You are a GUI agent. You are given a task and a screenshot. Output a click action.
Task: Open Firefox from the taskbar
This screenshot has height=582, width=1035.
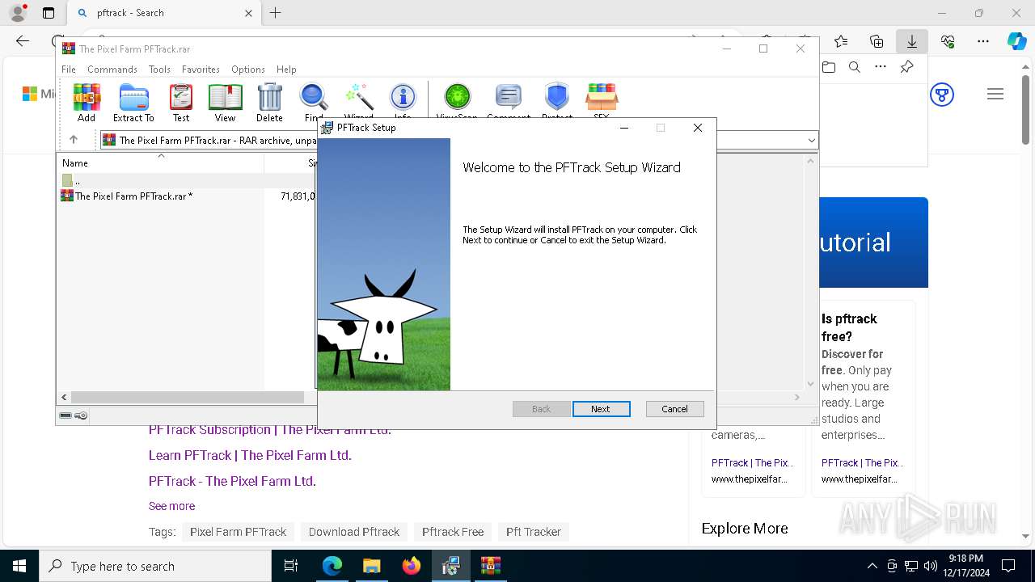412,566
